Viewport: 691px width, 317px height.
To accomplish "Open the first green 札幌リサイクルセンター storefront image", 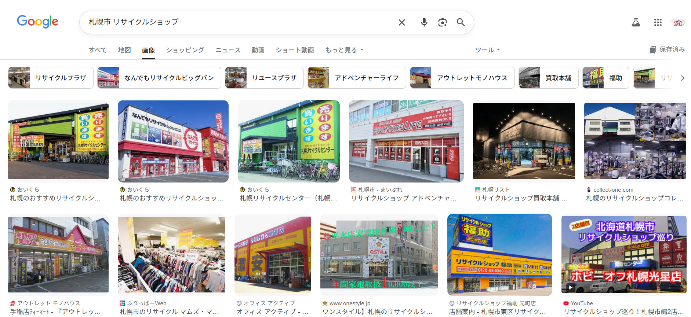I will [x=58, y=141].
